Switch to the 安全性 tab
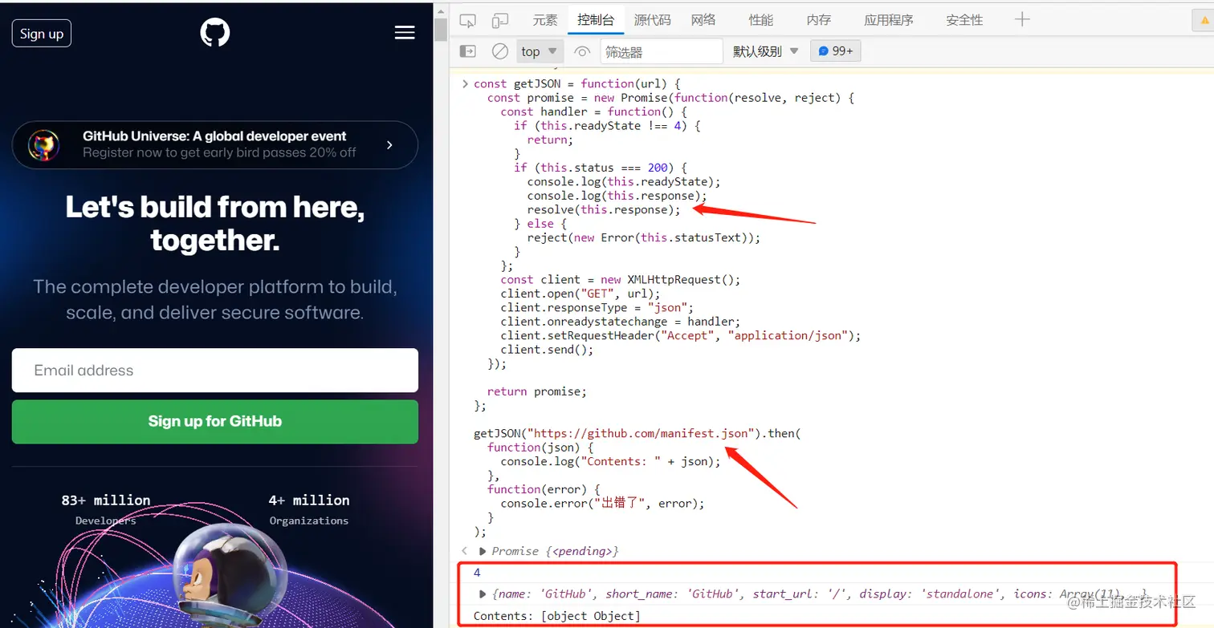1214x628 pixels. [964, 20]
